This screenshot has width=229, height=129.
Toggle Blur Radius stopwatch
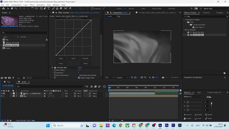[x=55, y=70]
